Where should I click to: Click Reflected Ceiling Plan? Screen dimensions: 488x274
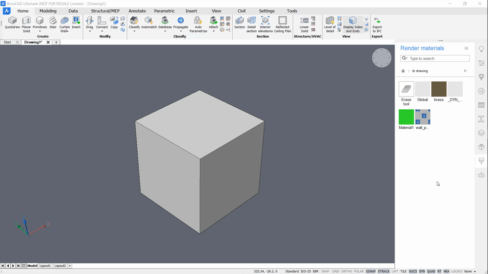point(283,24)
